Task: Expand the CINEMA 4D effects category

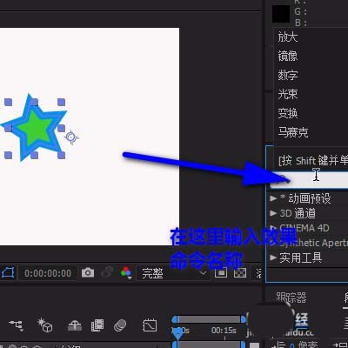Action: coord(272,228)
